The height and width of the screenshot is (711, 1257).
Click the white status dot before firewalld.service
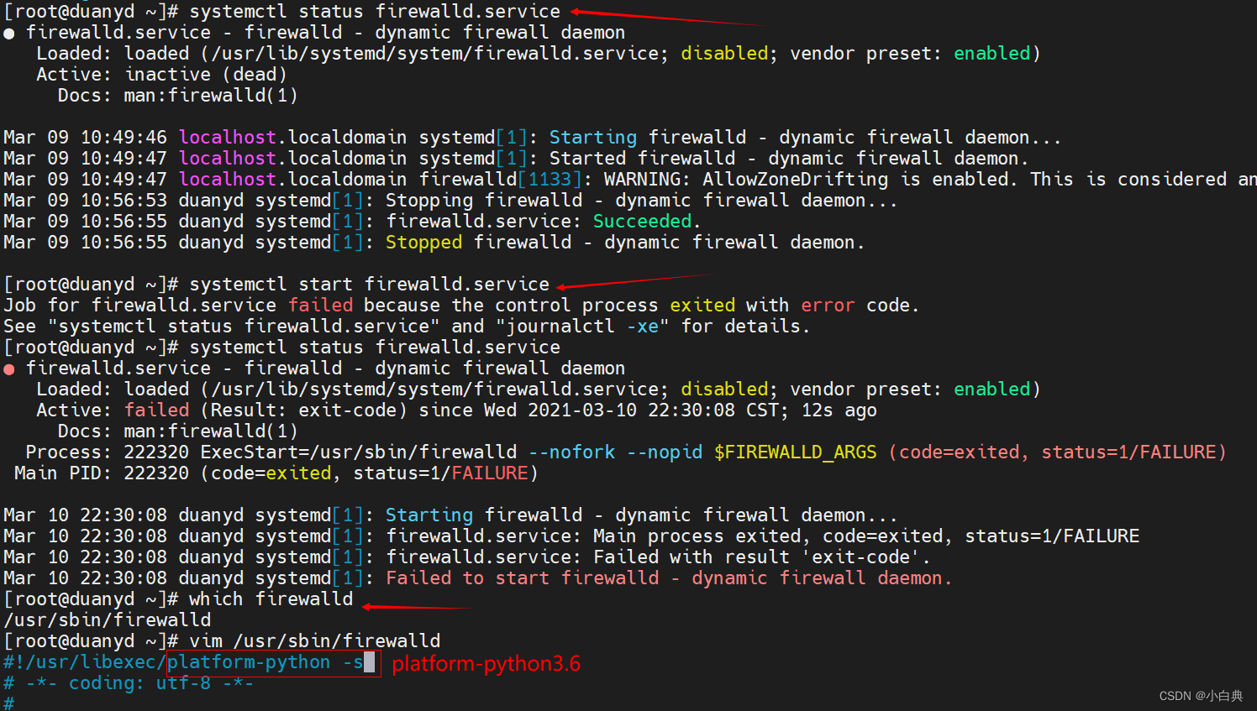[x=9, y=34]
